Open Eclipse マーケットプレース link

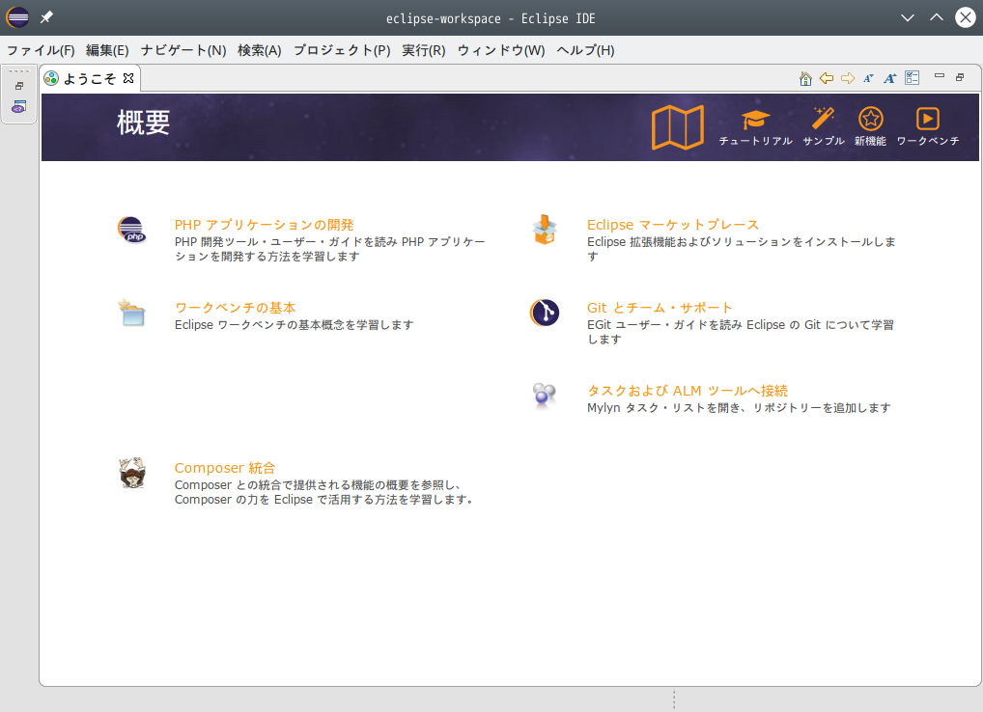coord(673,225)
